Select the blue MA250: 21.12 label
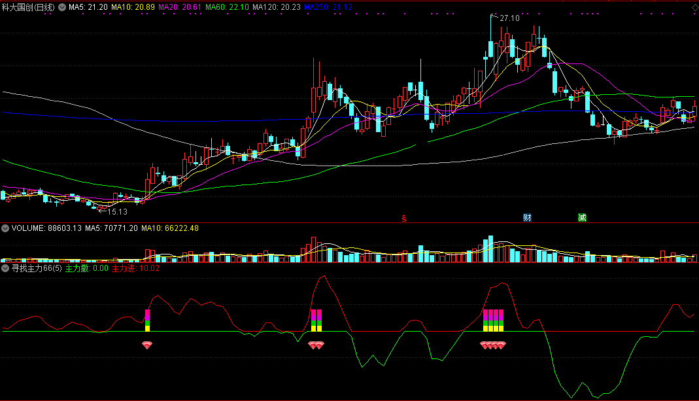The width and height of the screenshot is (699, 401). [x=328, y=7]
